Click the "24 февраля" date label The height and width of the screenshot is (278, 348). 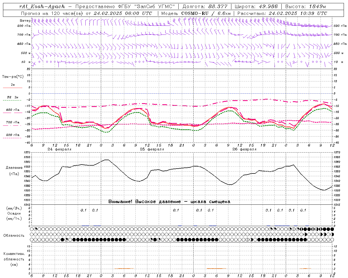[x=60, y=149]
